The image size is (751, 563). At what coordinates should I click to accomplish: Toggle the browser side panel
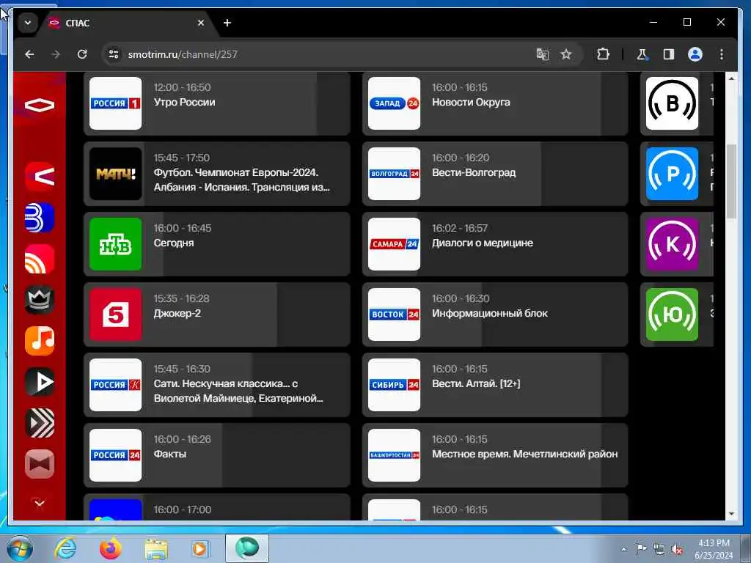pos(669,54)
